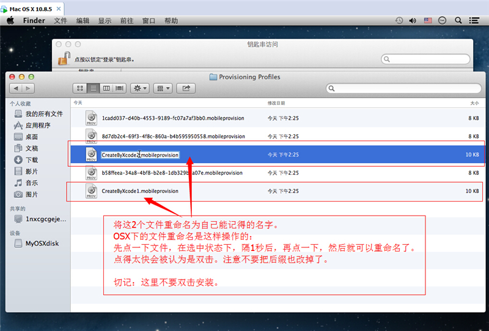Select 下载 in sidebar
Viewport: 489px width, 331px height.
click(x=26, y=160)
